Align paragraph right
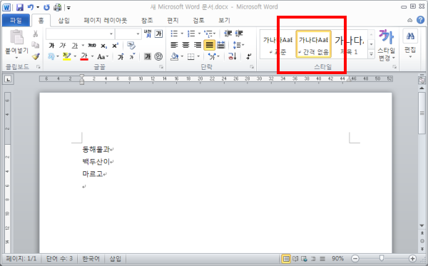The width and height of the screenshot is (428, 266). pyautogui.click(x=198, y=45)
